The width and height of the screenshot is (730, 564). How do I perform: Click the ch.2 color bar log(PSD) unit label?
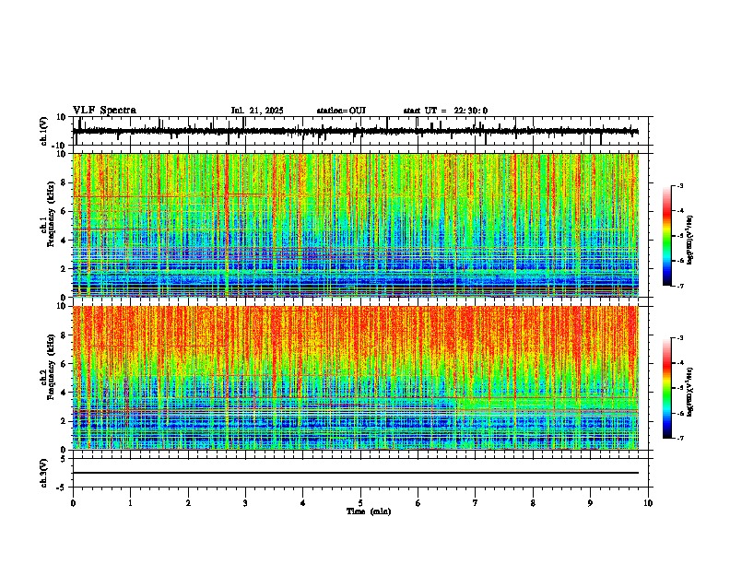tap(690, 392)
